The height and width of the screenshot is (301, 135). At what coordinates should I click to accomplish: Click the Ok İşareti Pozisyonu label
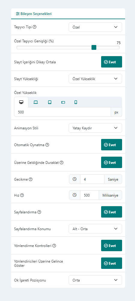point(30,280)
